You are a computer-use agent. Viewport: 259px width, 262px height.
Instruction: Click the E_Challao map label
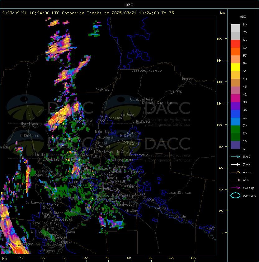pos(51,159)
